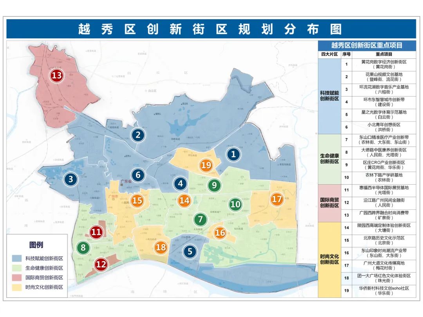Click the blue map marker numbered 5
This screenshot has height=317, width=423.
190,251
